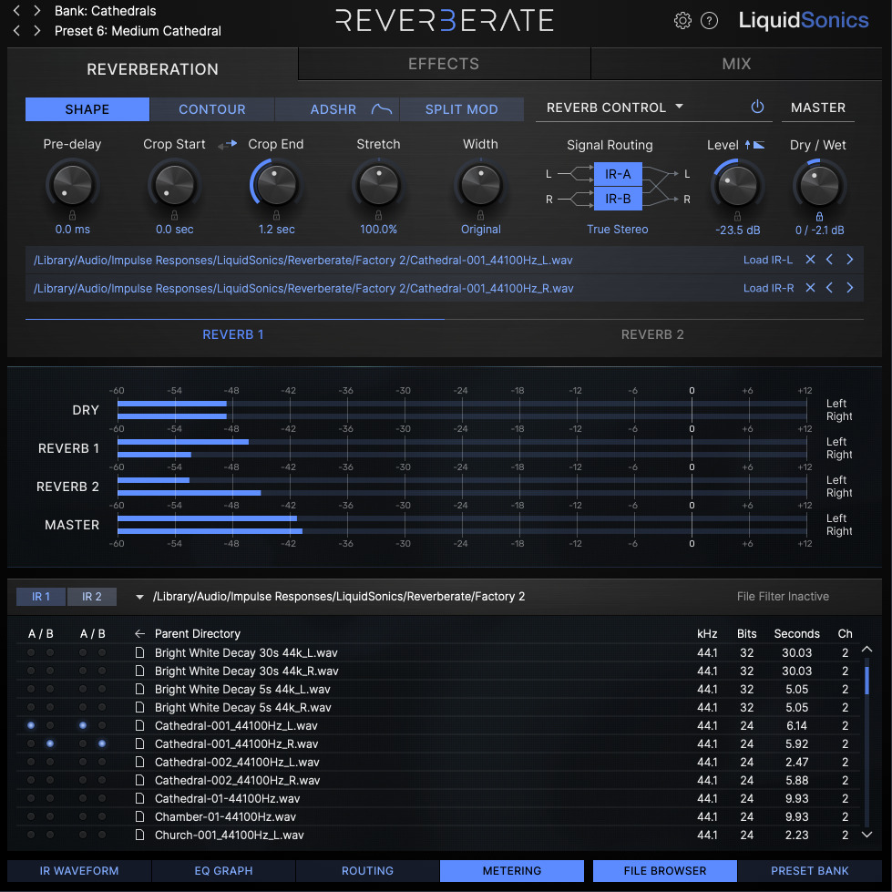The height and width of the screenshot is (892, 892).
Task: Load next IR-R file with right chevron
Action: pos(849,287)
